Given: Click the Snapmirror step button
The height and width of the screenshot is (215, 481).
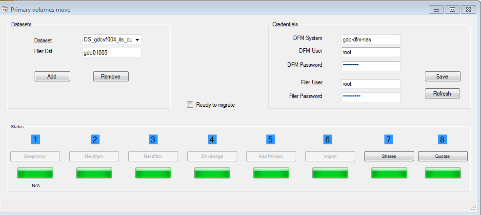Looking at the screenshot, I should (x=35, y=156).
